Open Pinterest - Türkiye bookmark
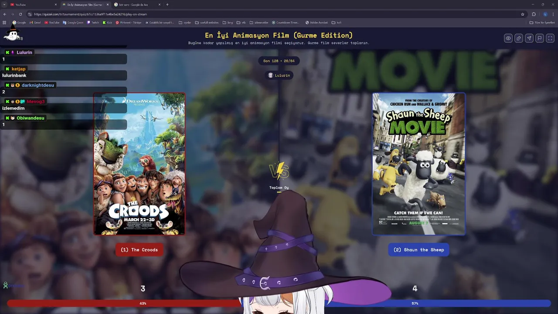This screenshot has width=558, height=314. 129,22
